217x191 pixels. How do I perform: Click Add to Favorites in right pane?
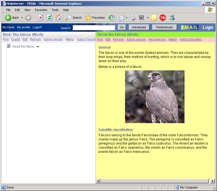[x=191, y=39]
